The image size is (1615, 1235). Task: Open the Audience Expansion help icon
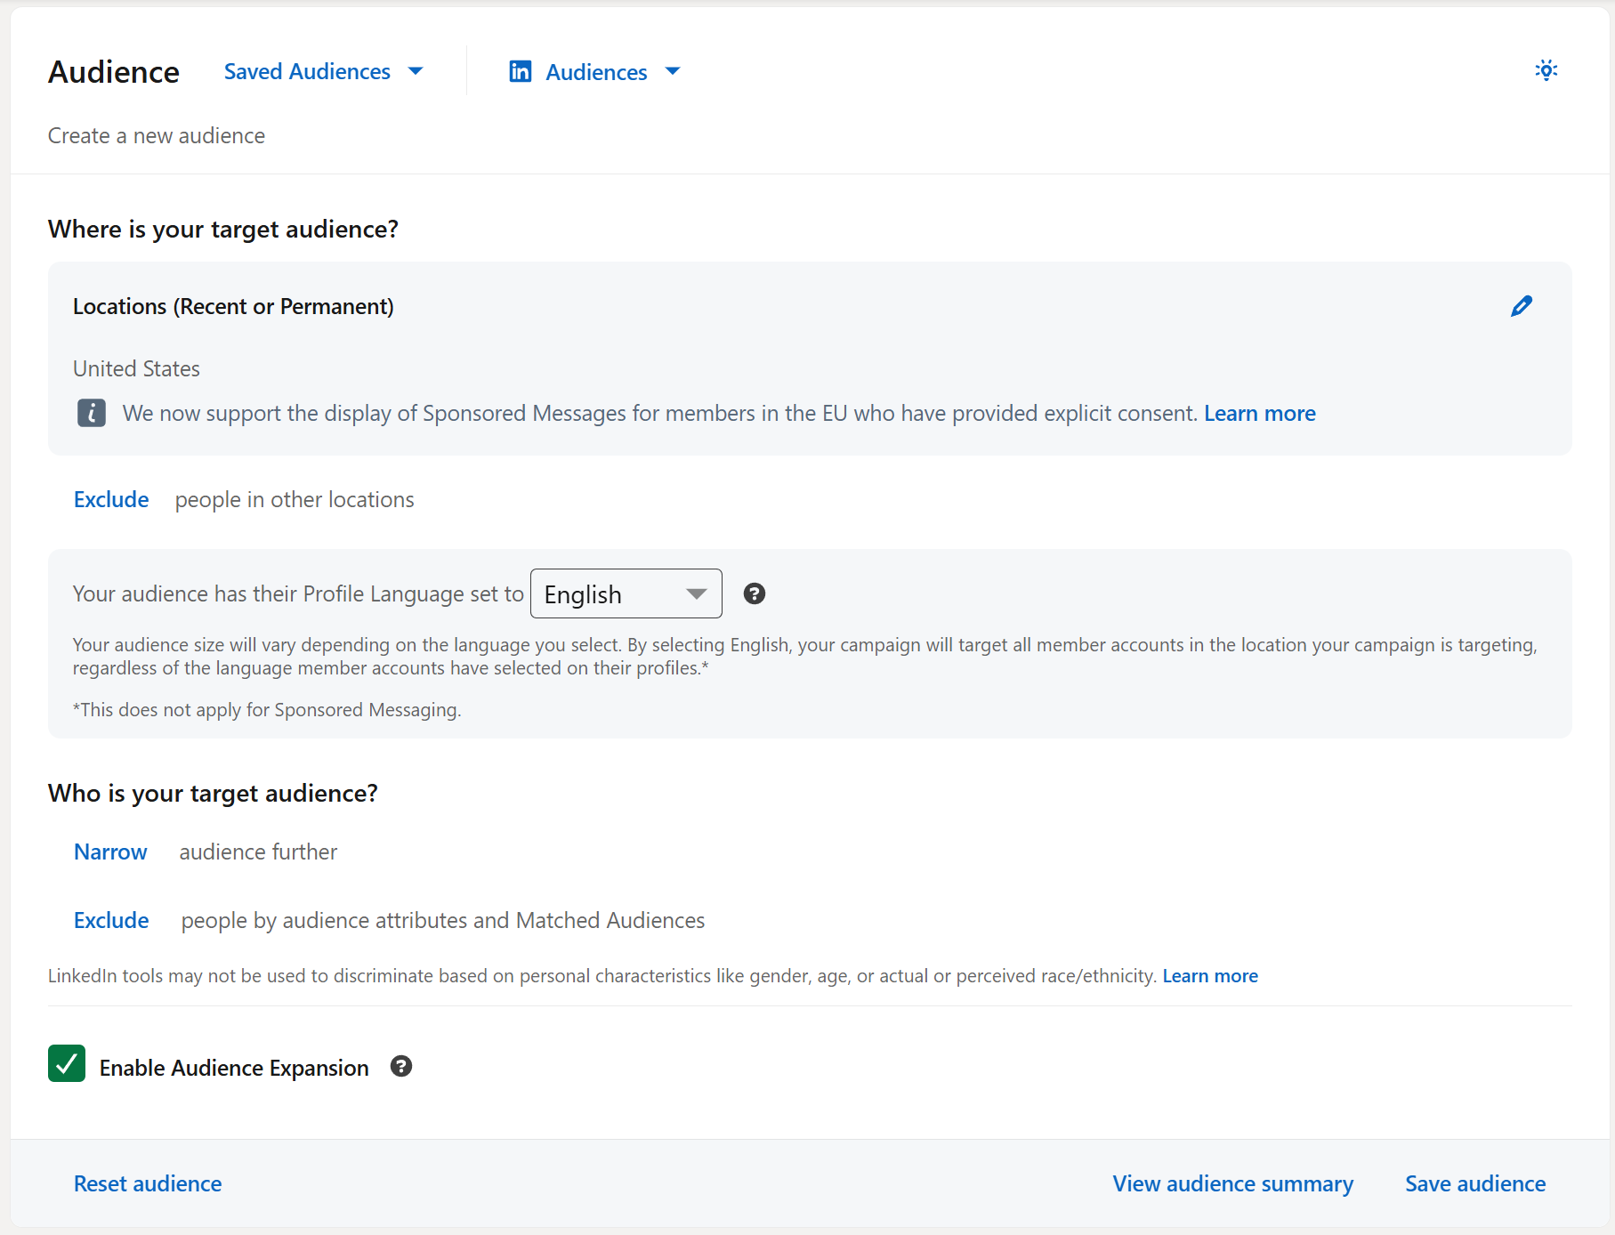pyautogui.click(x=401, y=1066)
